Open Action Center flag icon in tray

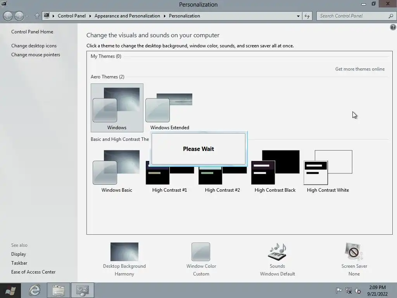click(339, 290)
